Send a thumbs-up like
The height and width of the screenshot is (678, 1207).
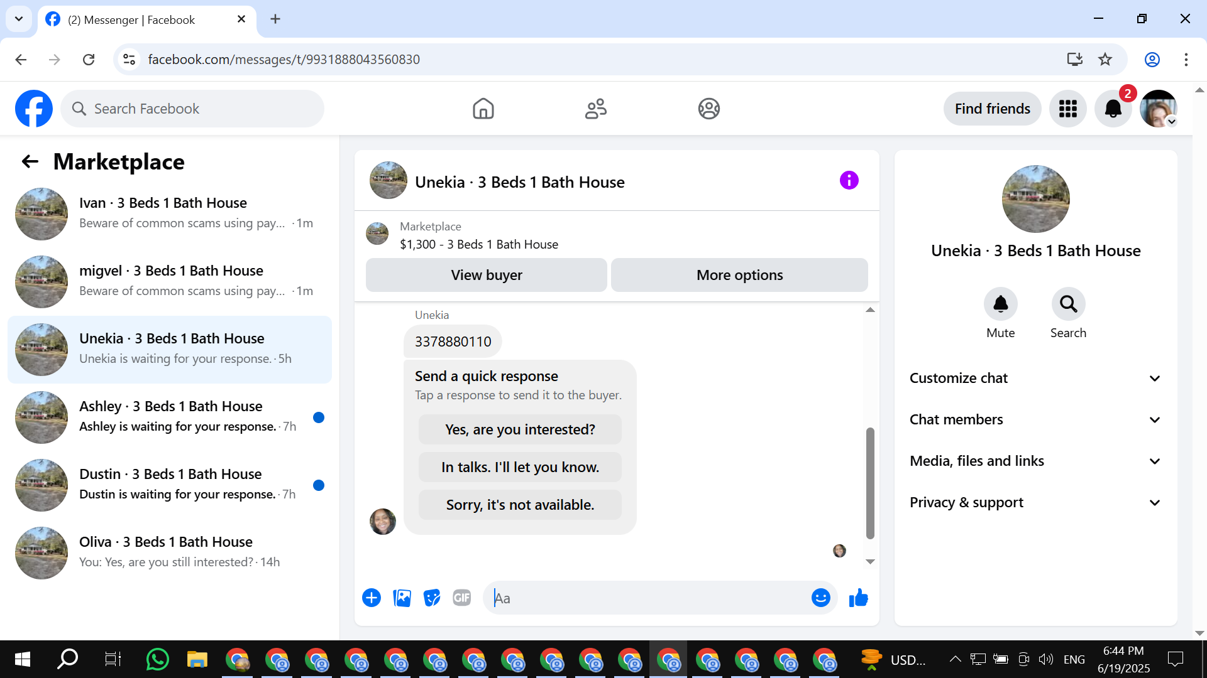coord(858,598)
